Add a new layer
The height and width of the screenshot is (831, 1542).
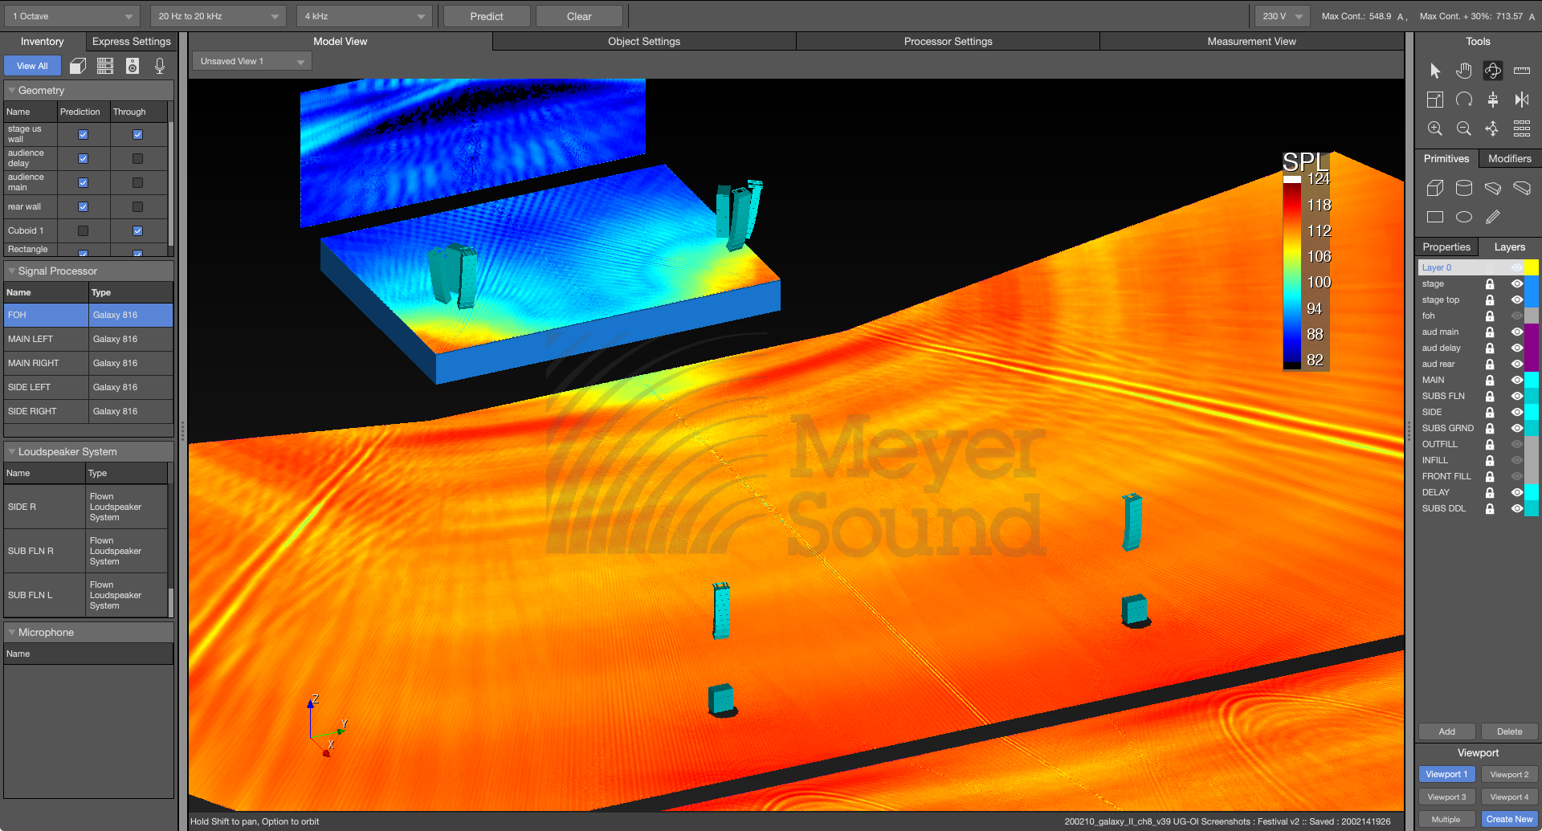[x=1447, y=731]
